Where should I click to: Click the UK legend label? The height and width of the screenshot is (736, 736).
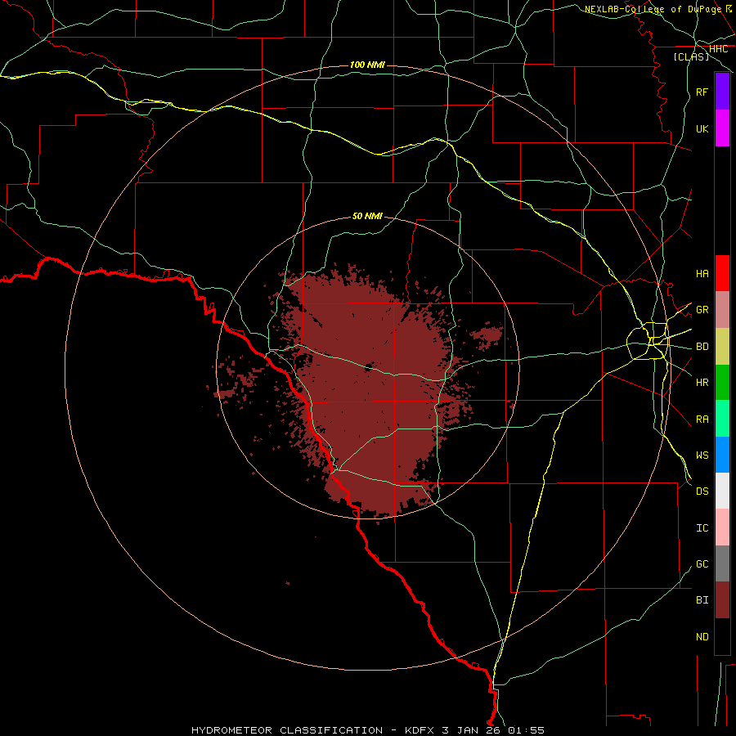click(x=702, y=128)
